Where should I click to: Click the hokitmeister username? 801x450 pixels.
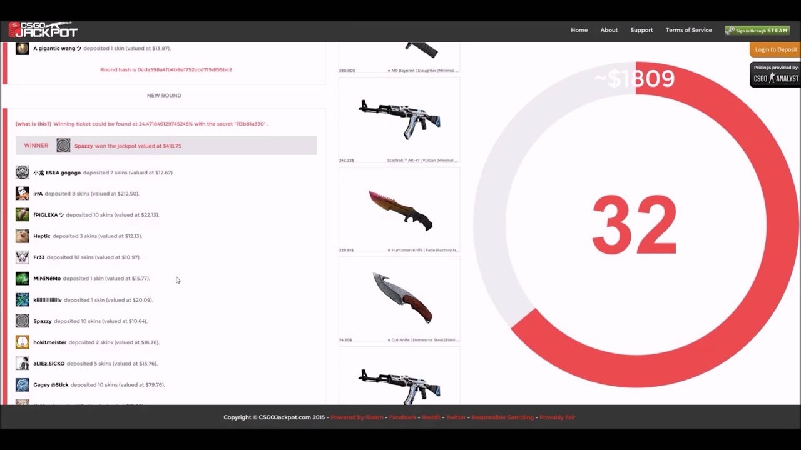49,342
